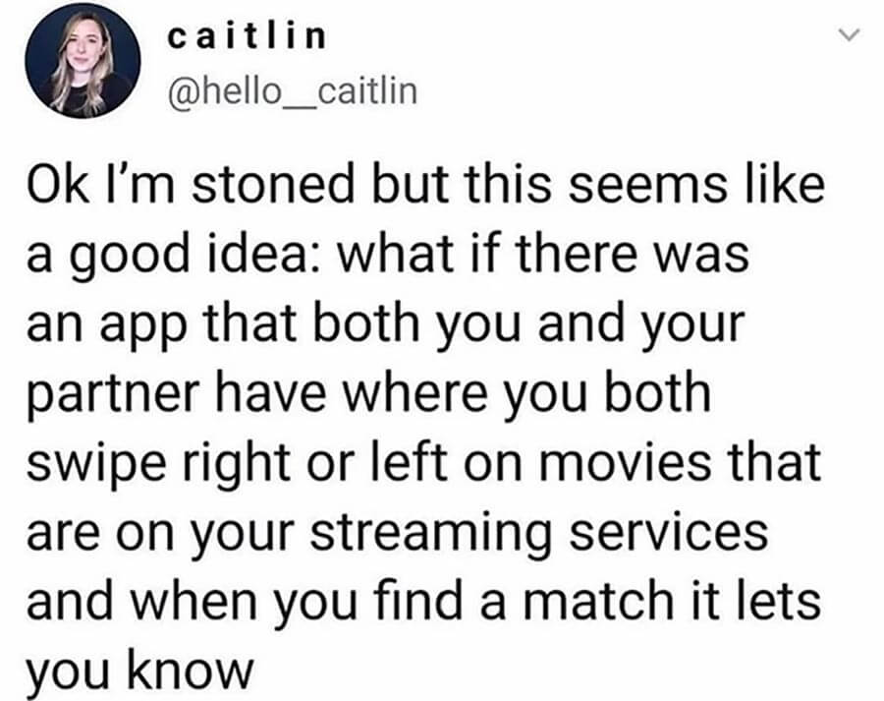Open the caitlin display name profile
The width and height of the screenshot is (884, 701).
coord(247,36)
